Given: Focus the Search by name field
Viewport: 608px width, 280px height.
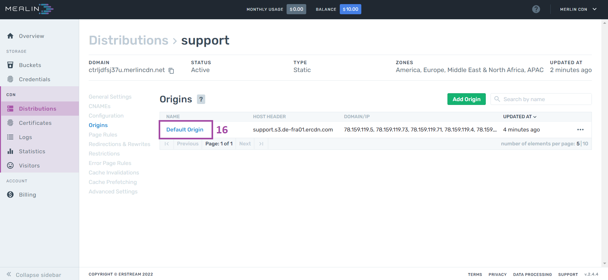Looking at the screenshot, I should pyautogui.click(x=541, y=99).
